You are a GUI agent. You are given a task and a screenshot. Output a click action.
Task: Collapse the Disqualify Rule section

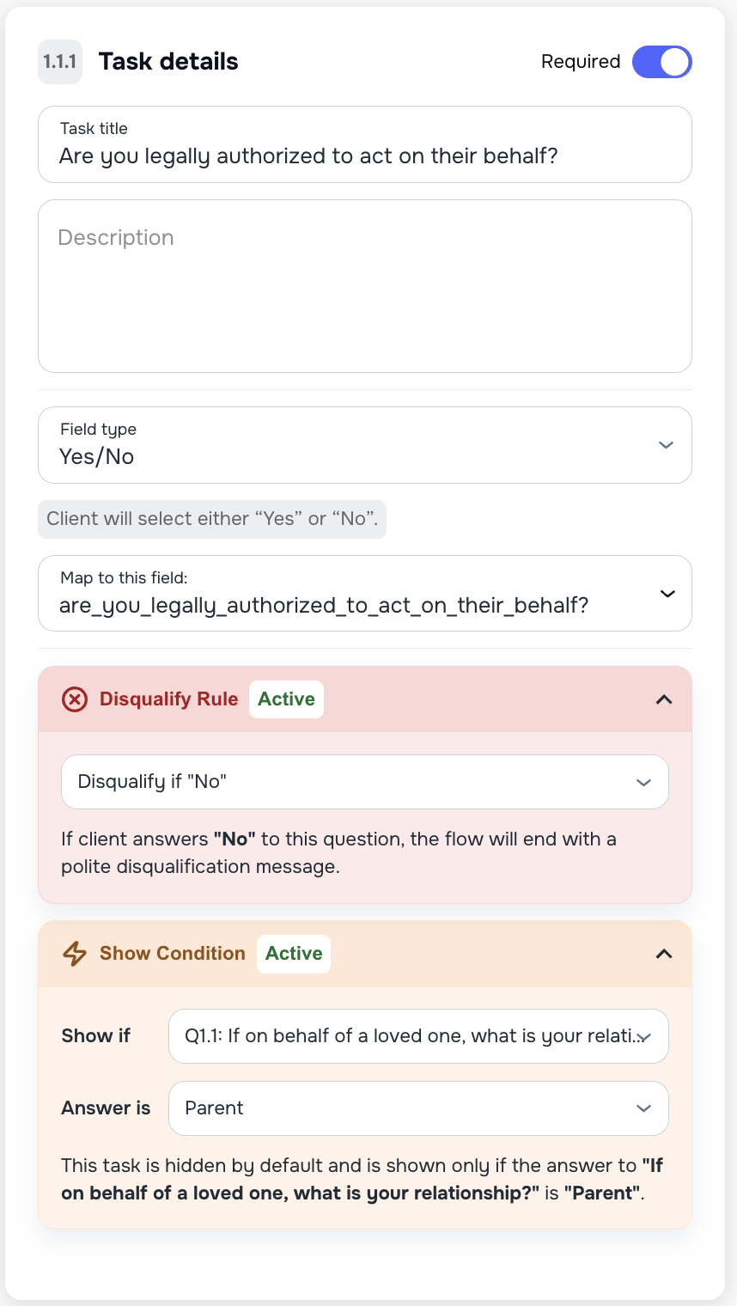pyautogui.click(x=663, y=699)
